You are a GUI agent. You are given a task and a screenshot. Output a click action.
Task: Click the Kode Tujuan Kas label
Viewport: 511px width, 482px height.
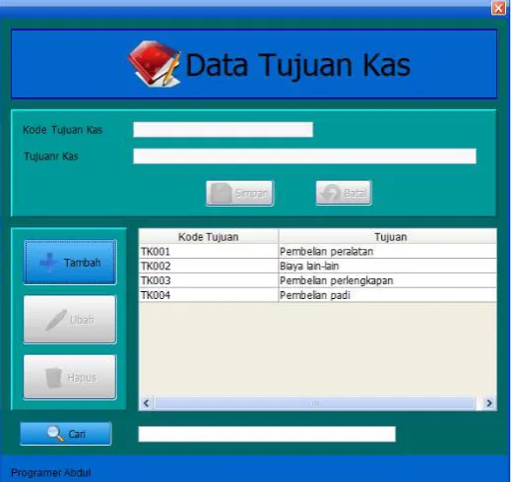click(62, 130)
